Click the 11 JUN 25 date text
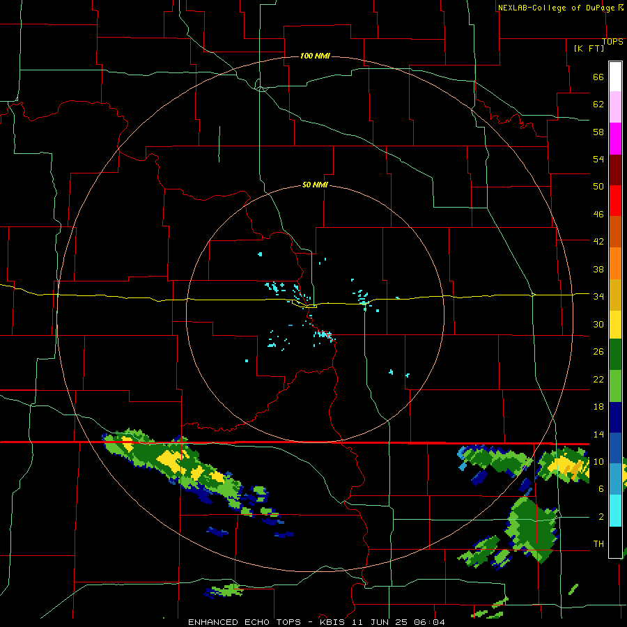 pos(379,622)
